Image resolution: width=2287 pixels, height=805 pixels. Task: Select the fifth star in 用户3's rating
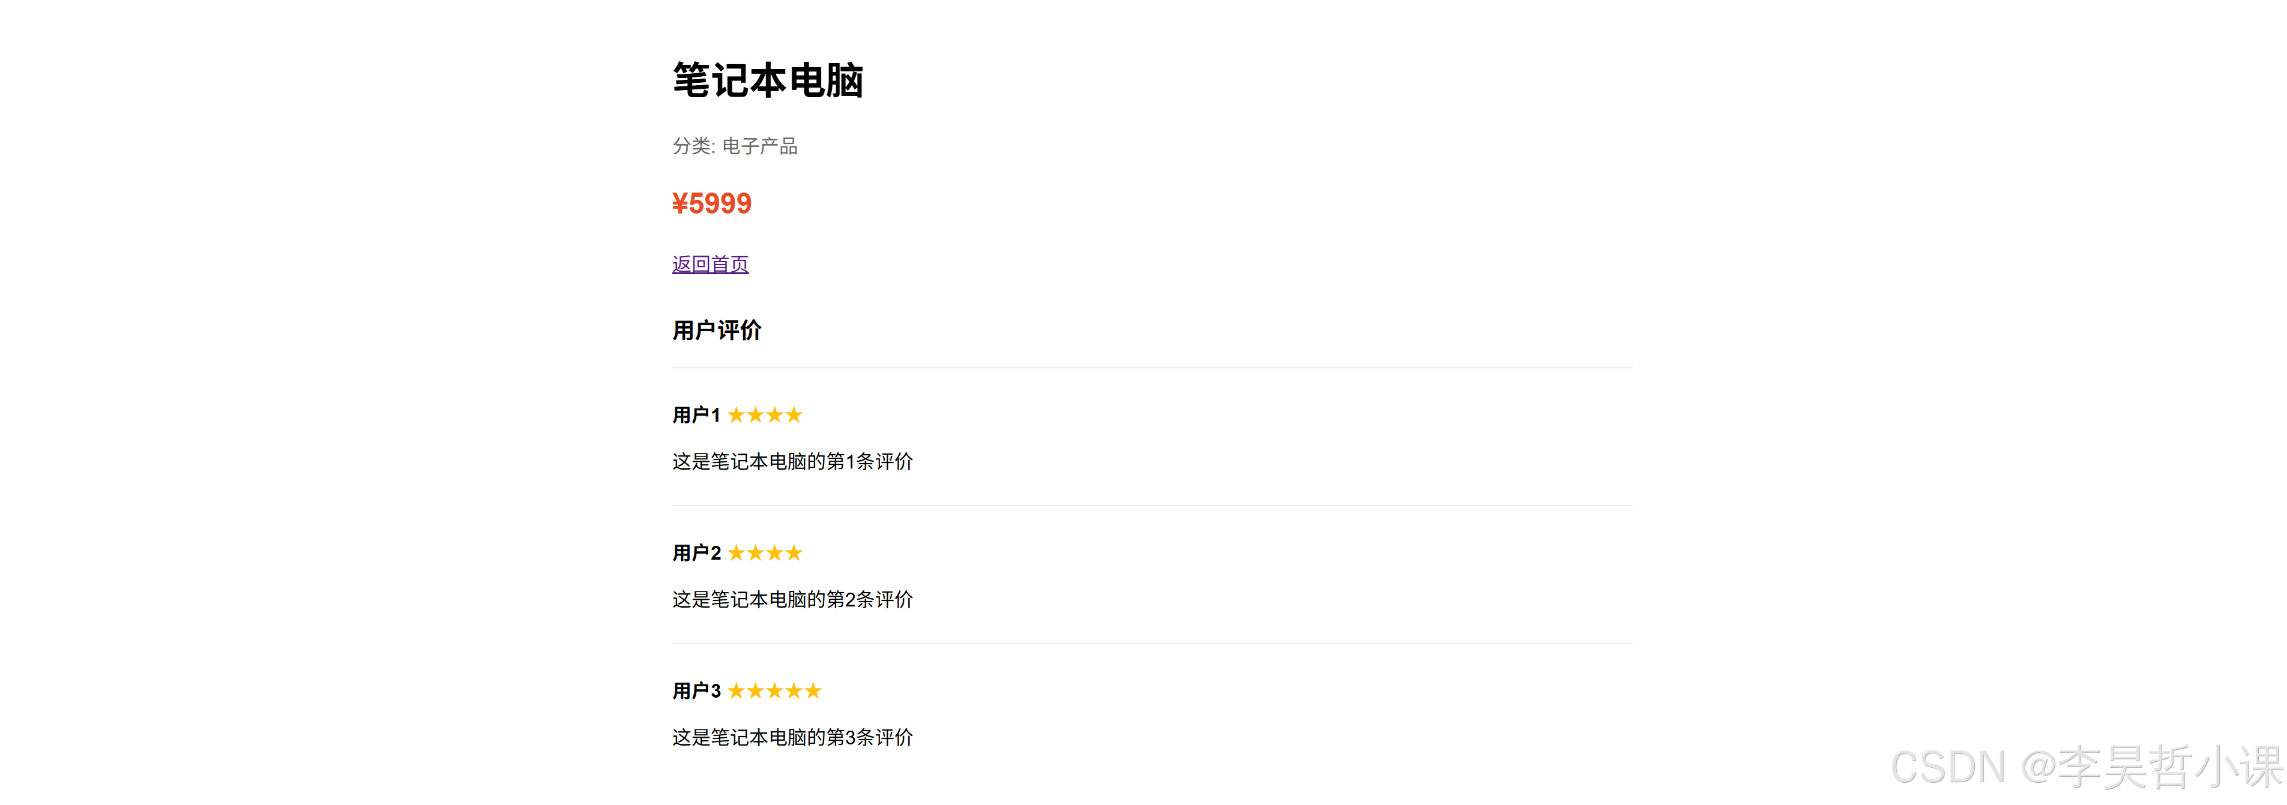[x=812, y=690]
